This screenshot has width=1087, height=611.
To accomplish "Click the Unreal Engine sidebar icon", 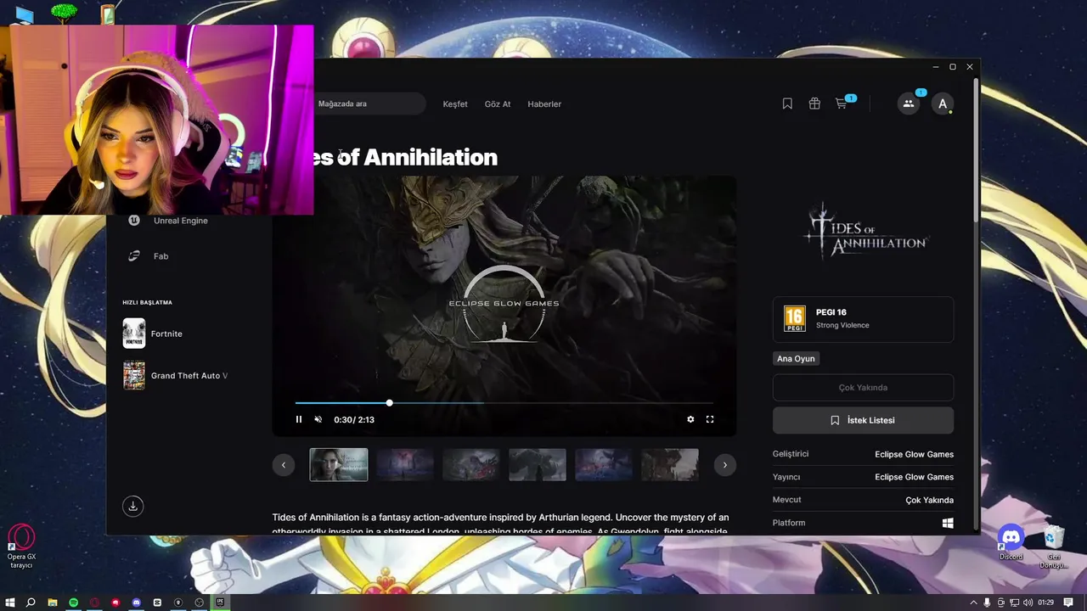I will pyautogui.click(x=134, y=221).
